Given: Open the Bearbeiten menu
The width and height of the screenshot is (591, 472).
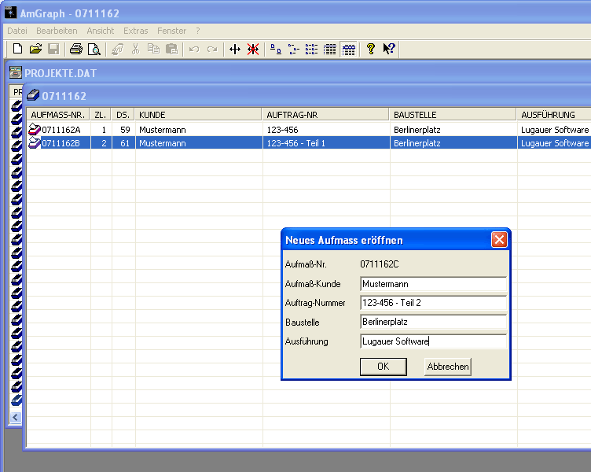Looking at the screenshot, I should point(57,31).
